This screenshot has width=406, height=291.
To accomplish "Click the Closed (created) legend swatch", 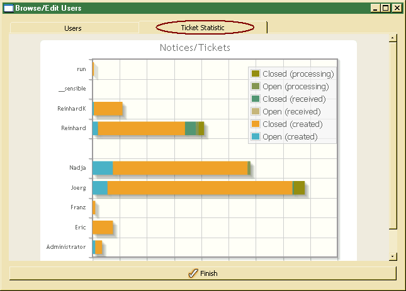I will 256,124.
